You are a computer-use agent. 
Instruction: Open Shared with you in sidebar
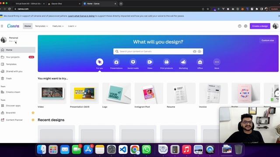point(17,71)
